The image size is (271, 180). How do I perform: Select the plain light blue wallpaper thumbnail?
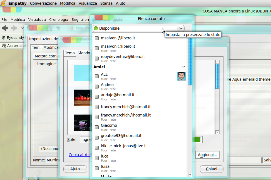(82, 73)
